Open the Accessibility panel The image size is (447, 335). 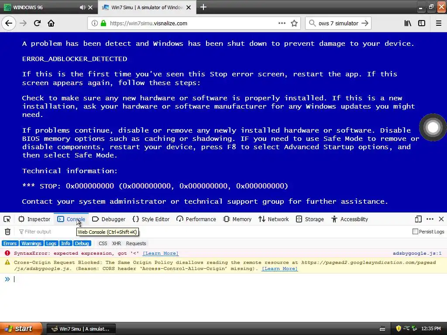[x=350, y=219]
